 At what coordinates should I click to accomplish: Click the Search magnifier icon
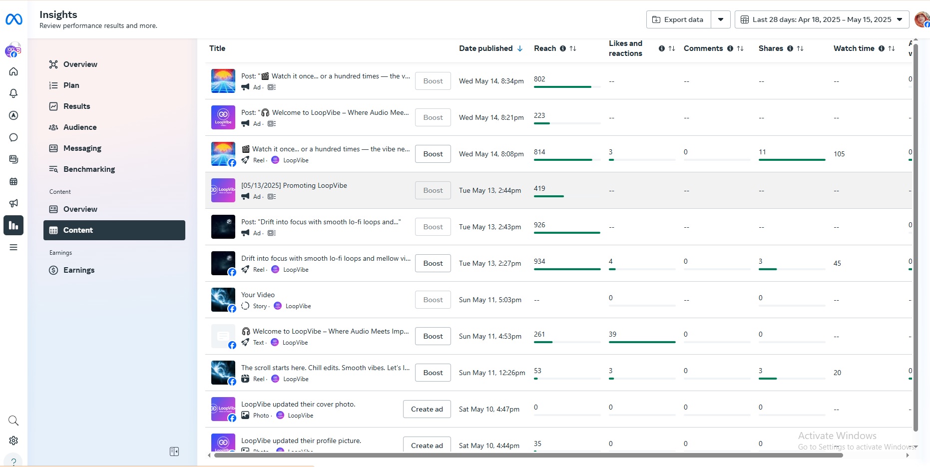(13, 421)
